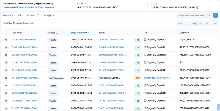This screenshot has height=111, width=220.
Task: Click eye icon for 0x42a15fbf7b19ca2b840 transaction
Action: 6,63
